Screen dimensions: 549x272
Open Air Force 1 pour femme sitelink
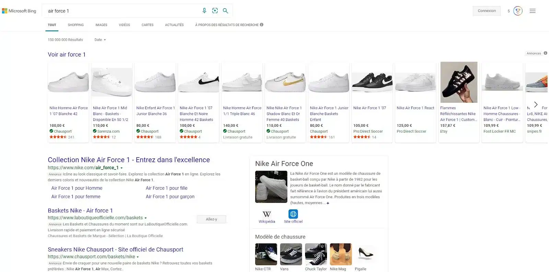click(76, 197)
